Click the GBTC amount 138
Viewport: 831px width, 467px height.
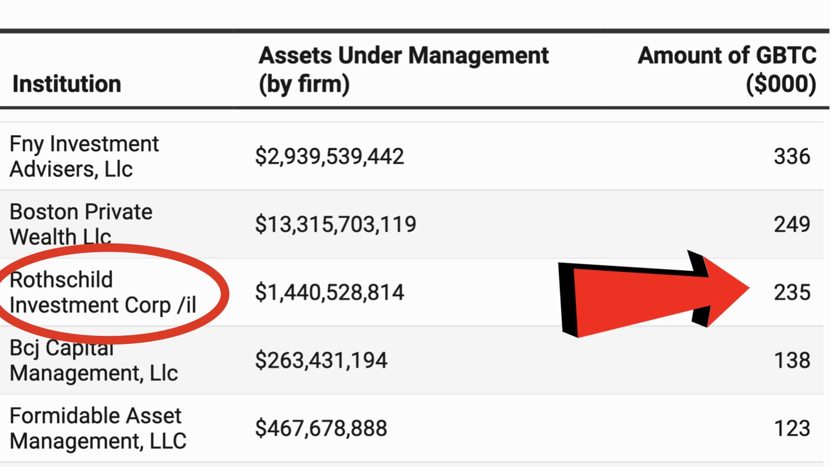coord(792,361)
